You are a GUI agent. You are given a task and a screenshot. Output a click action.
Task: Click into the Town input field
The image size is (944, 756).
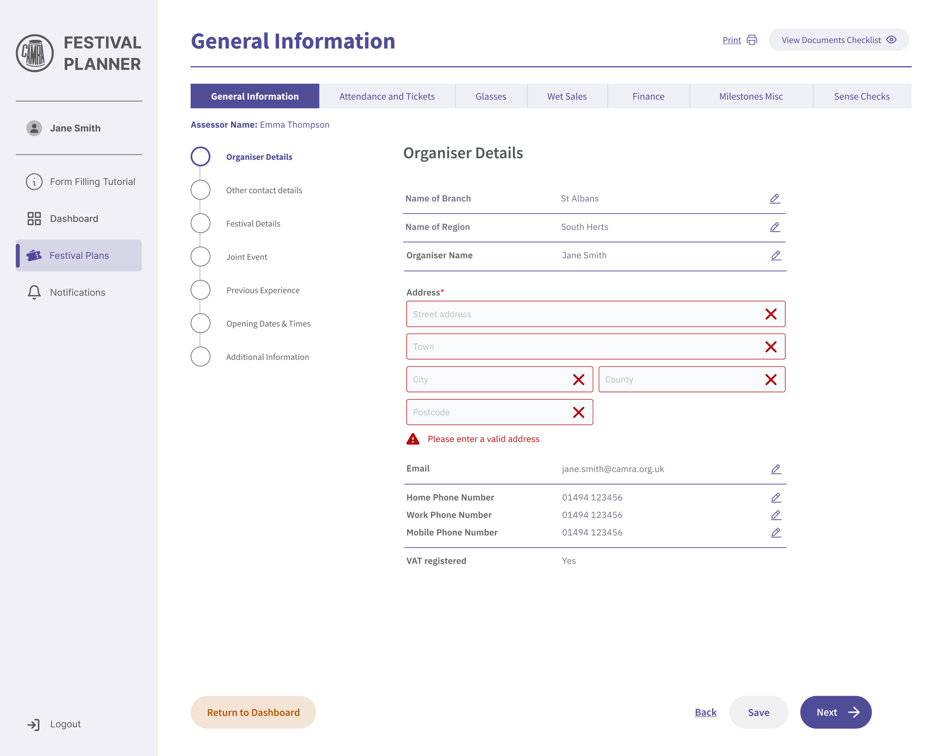point(582,347)
